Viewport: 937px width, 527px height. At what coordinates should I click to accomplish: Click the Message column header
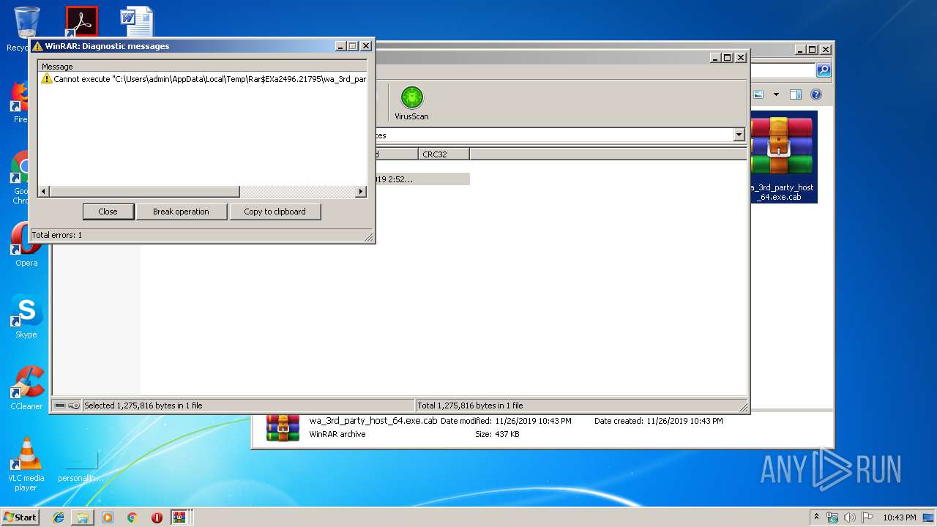click(x=203, y=67)
